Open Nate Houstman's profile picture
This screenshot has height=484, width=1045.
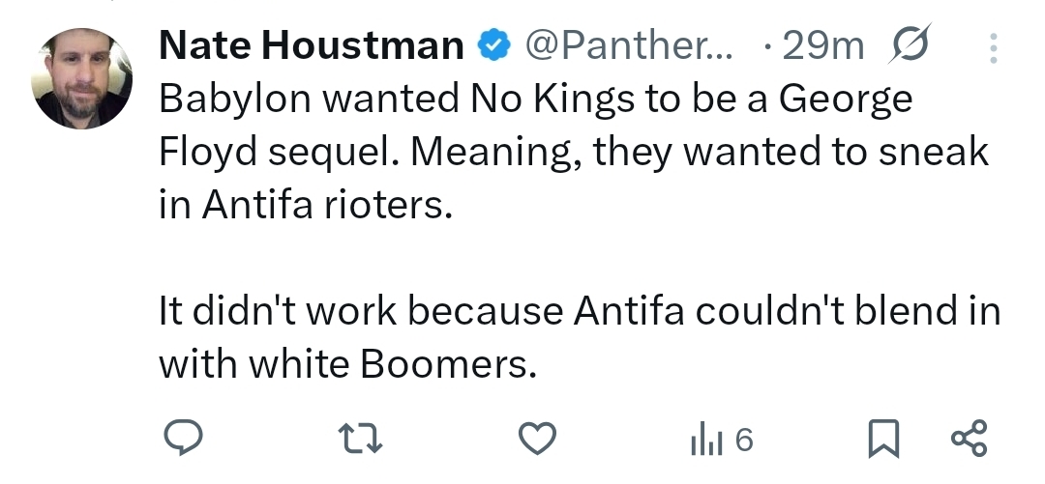81,78
